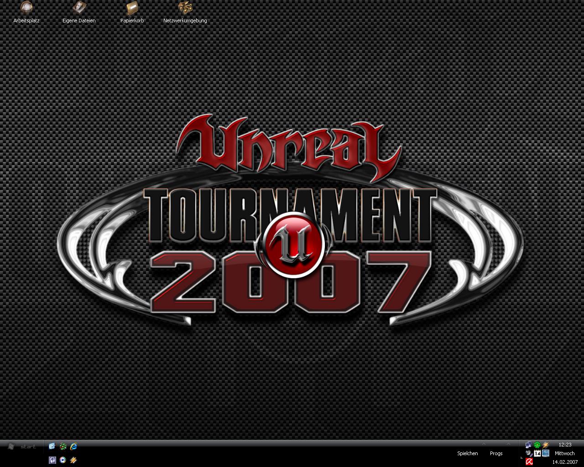Viewport: 584px width, 467px height.
Task: Open the Arbeitsplatz desktop icon
Action: pos(26,12)
